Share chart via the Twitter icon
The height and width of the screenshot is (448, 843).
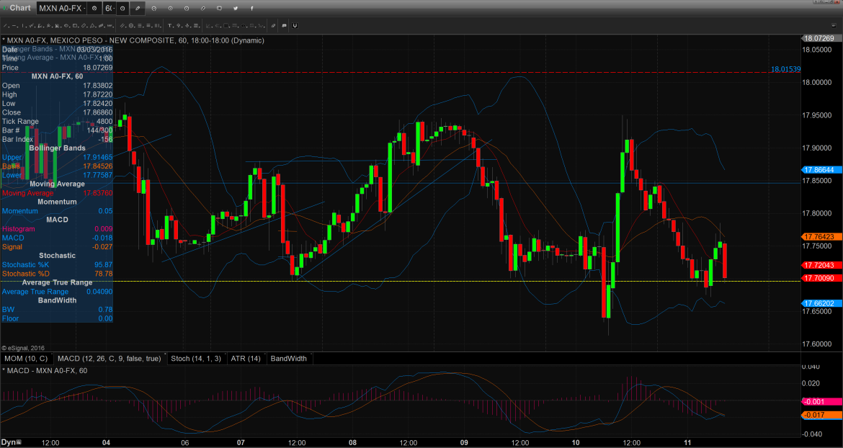point(236,8)
